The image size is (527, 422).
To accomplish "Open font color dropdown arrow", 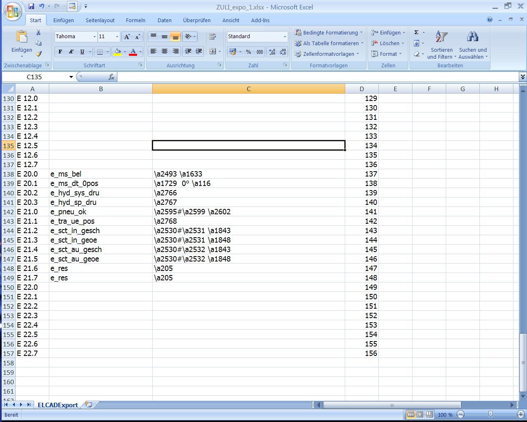I will (x=140, y=52).
